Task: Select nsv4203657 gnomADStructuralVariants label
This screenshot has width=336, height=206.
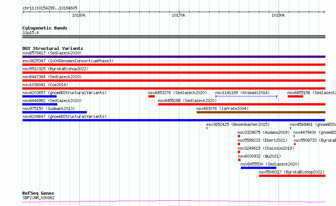Action: (x=65, y=93)
